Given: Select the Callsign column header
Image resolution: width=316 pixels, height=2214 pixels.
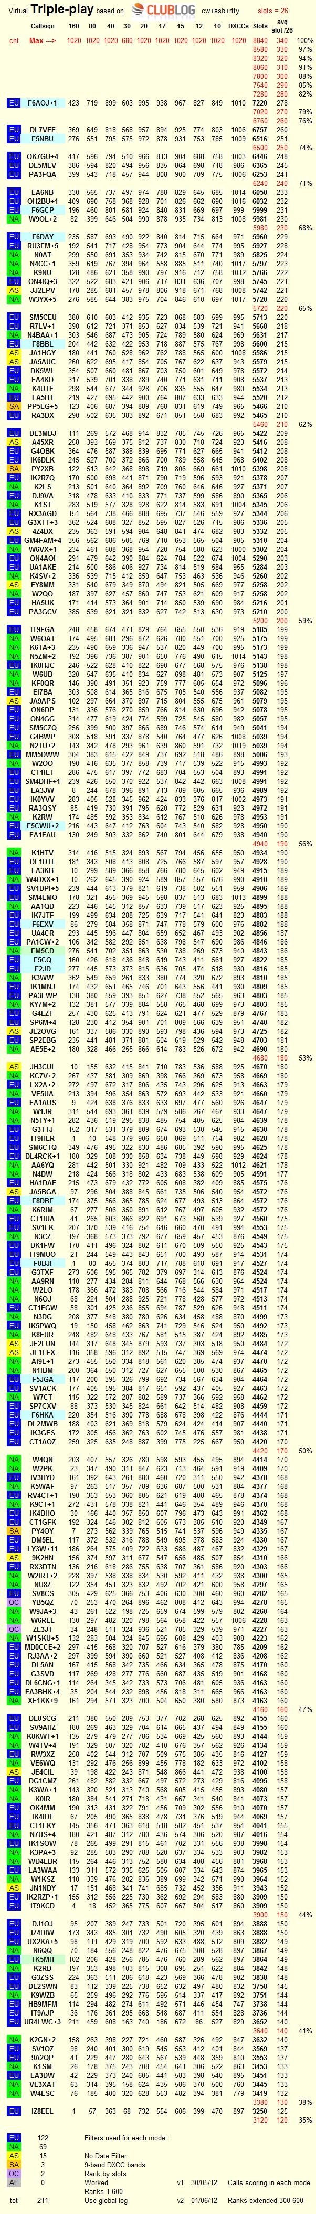Looking at the screenshot, I should tap(42, 27).
